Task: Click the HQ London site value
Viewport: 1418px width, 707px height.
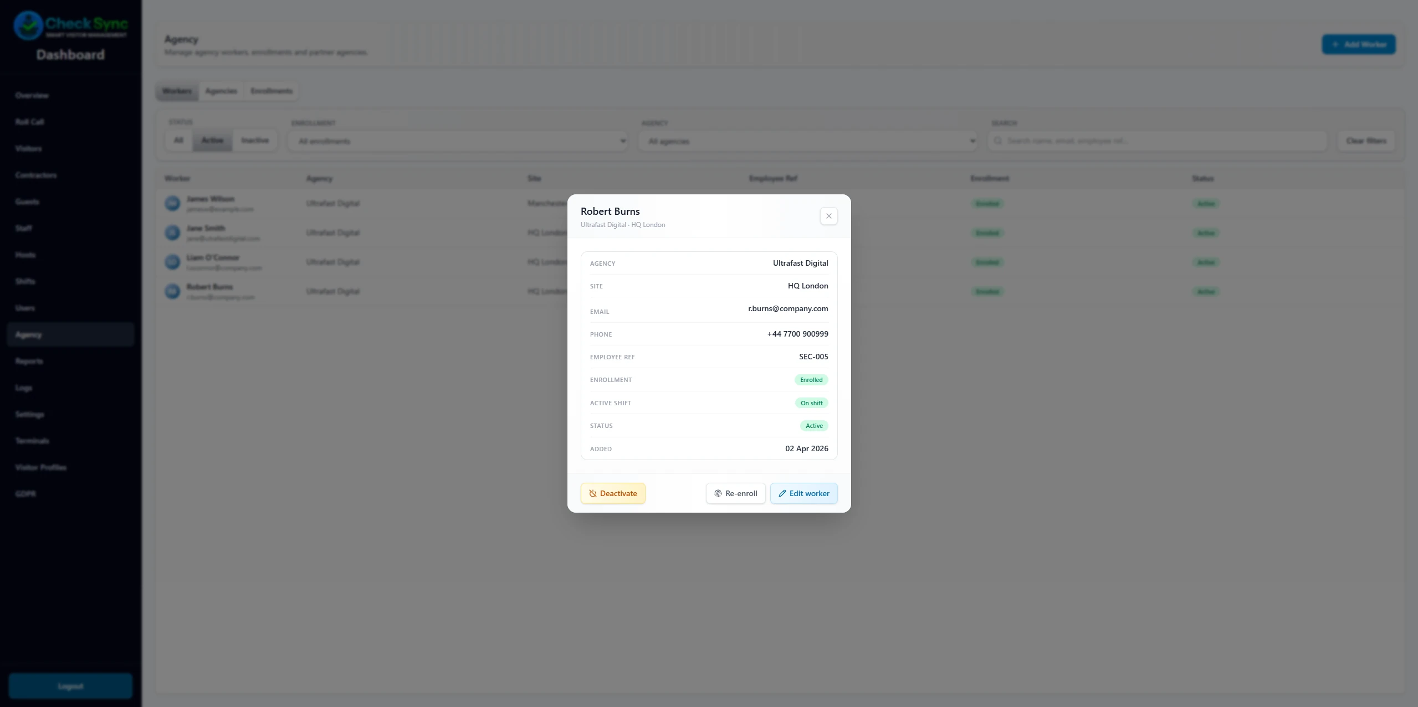Action: click(x=808, y=286)
